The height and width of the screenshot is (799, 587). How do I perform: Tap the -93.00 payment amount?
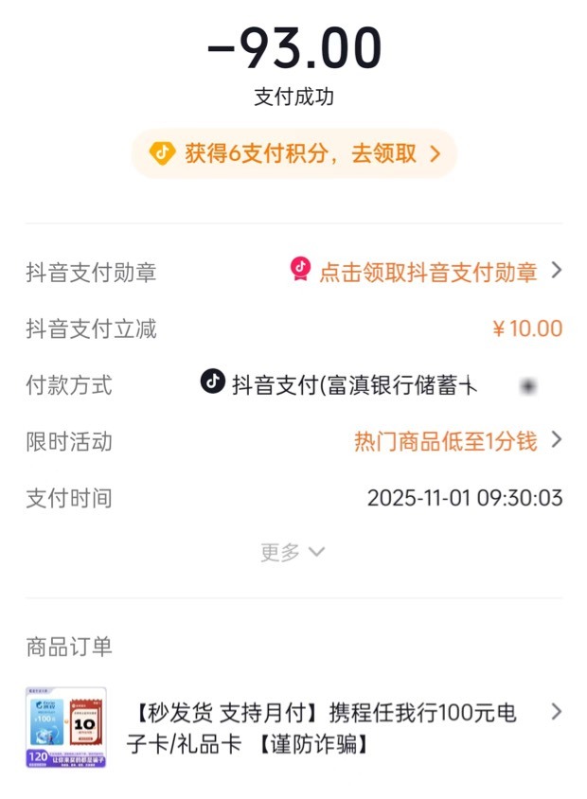293,47
